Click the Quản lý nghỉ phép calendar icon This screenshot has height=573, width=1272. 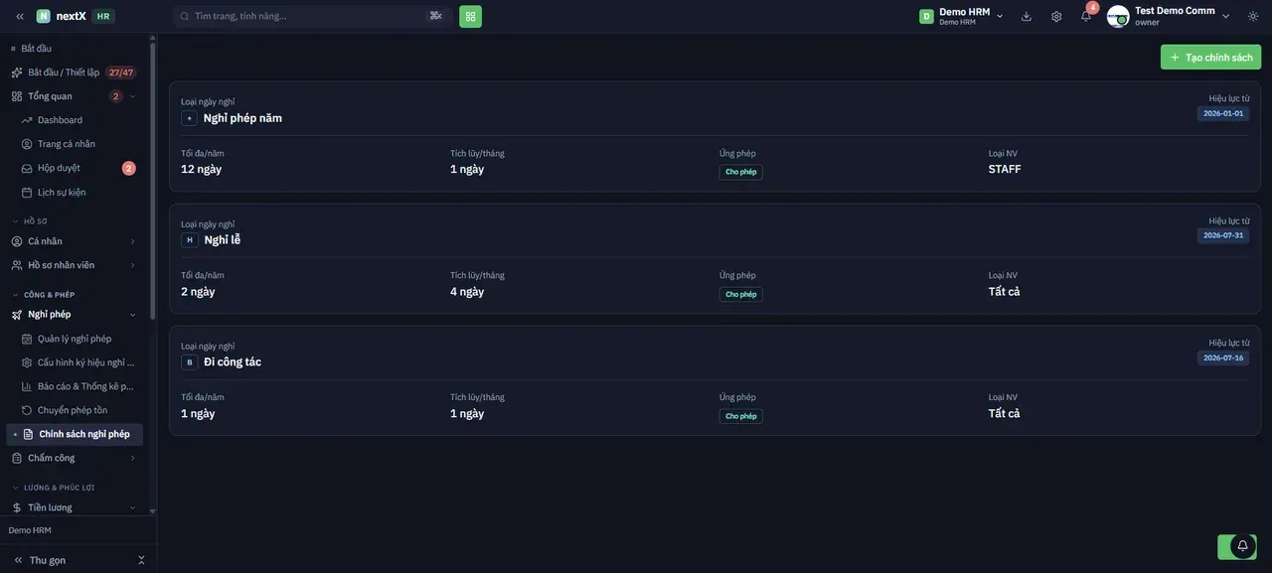(x=27, y=339)
